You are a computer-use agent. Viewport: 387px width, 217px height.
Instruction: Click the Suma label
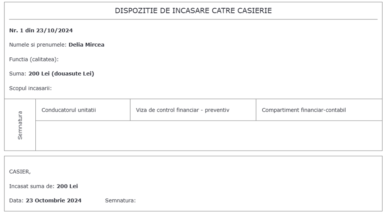coord(18,74)
